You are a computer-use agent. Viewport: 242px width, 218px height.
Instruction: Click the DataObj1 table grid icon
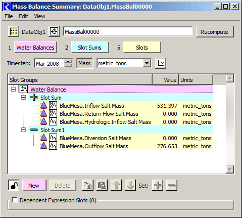(14, 31)
